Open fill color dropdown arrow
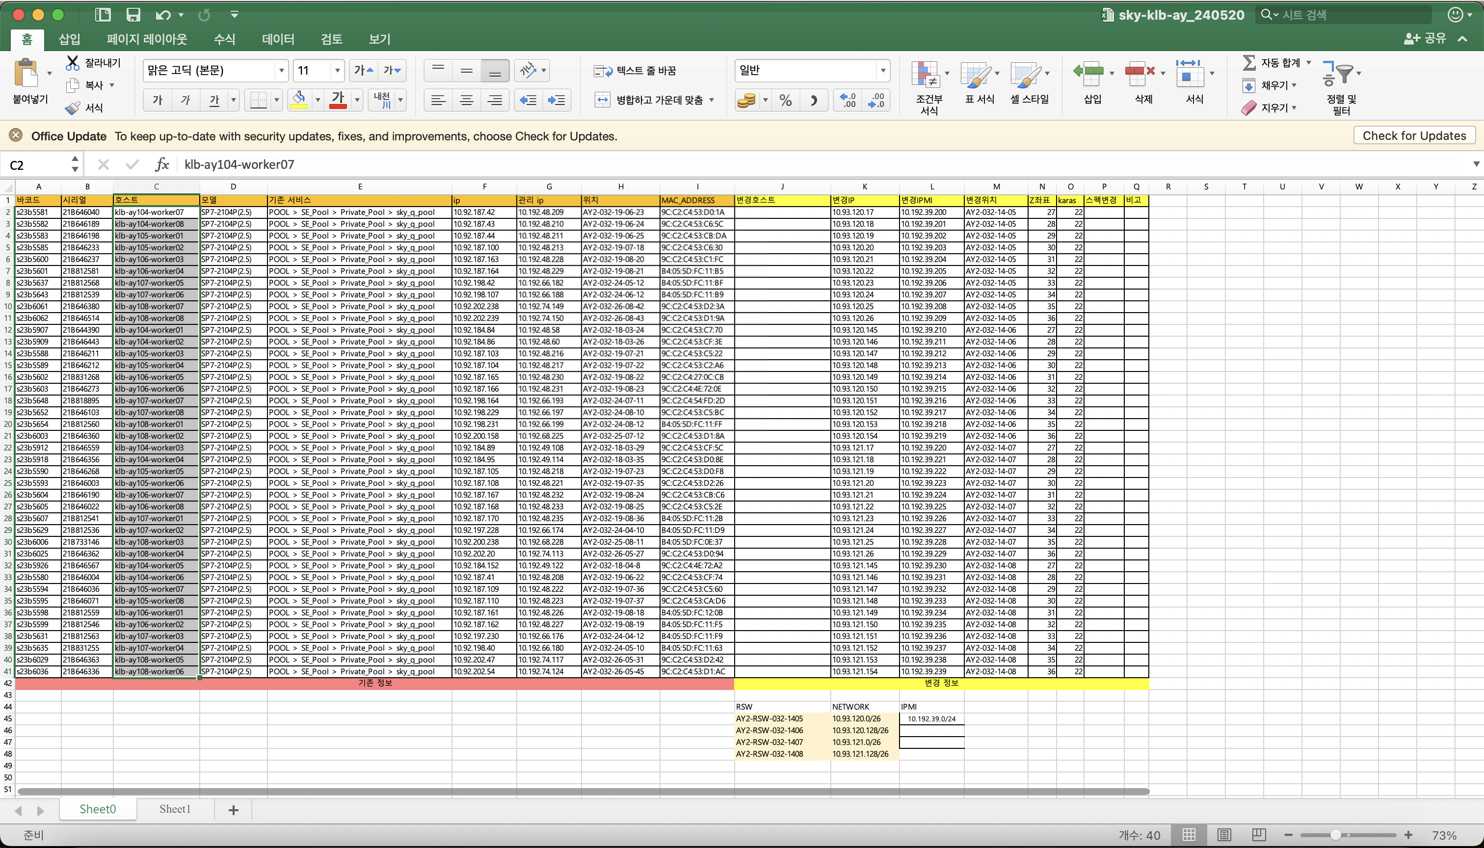 [318, 100]
